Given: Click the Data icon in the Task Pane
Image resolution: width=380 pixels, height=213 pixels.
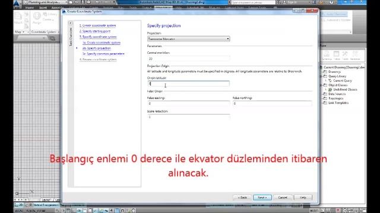Looking at the screenshot, I should pos(327,55).
